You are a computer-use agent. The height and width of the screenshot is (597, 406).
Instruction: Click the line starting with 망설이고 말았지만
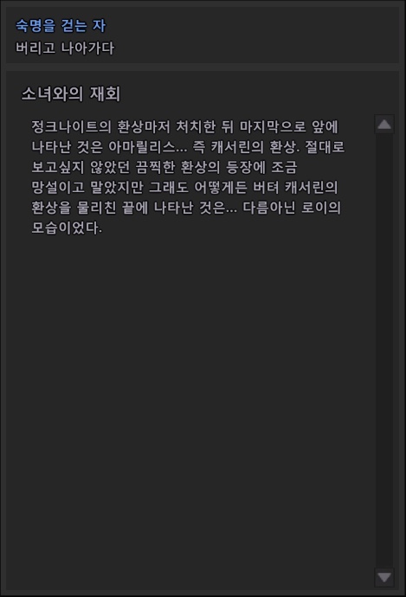click(184, 188)
